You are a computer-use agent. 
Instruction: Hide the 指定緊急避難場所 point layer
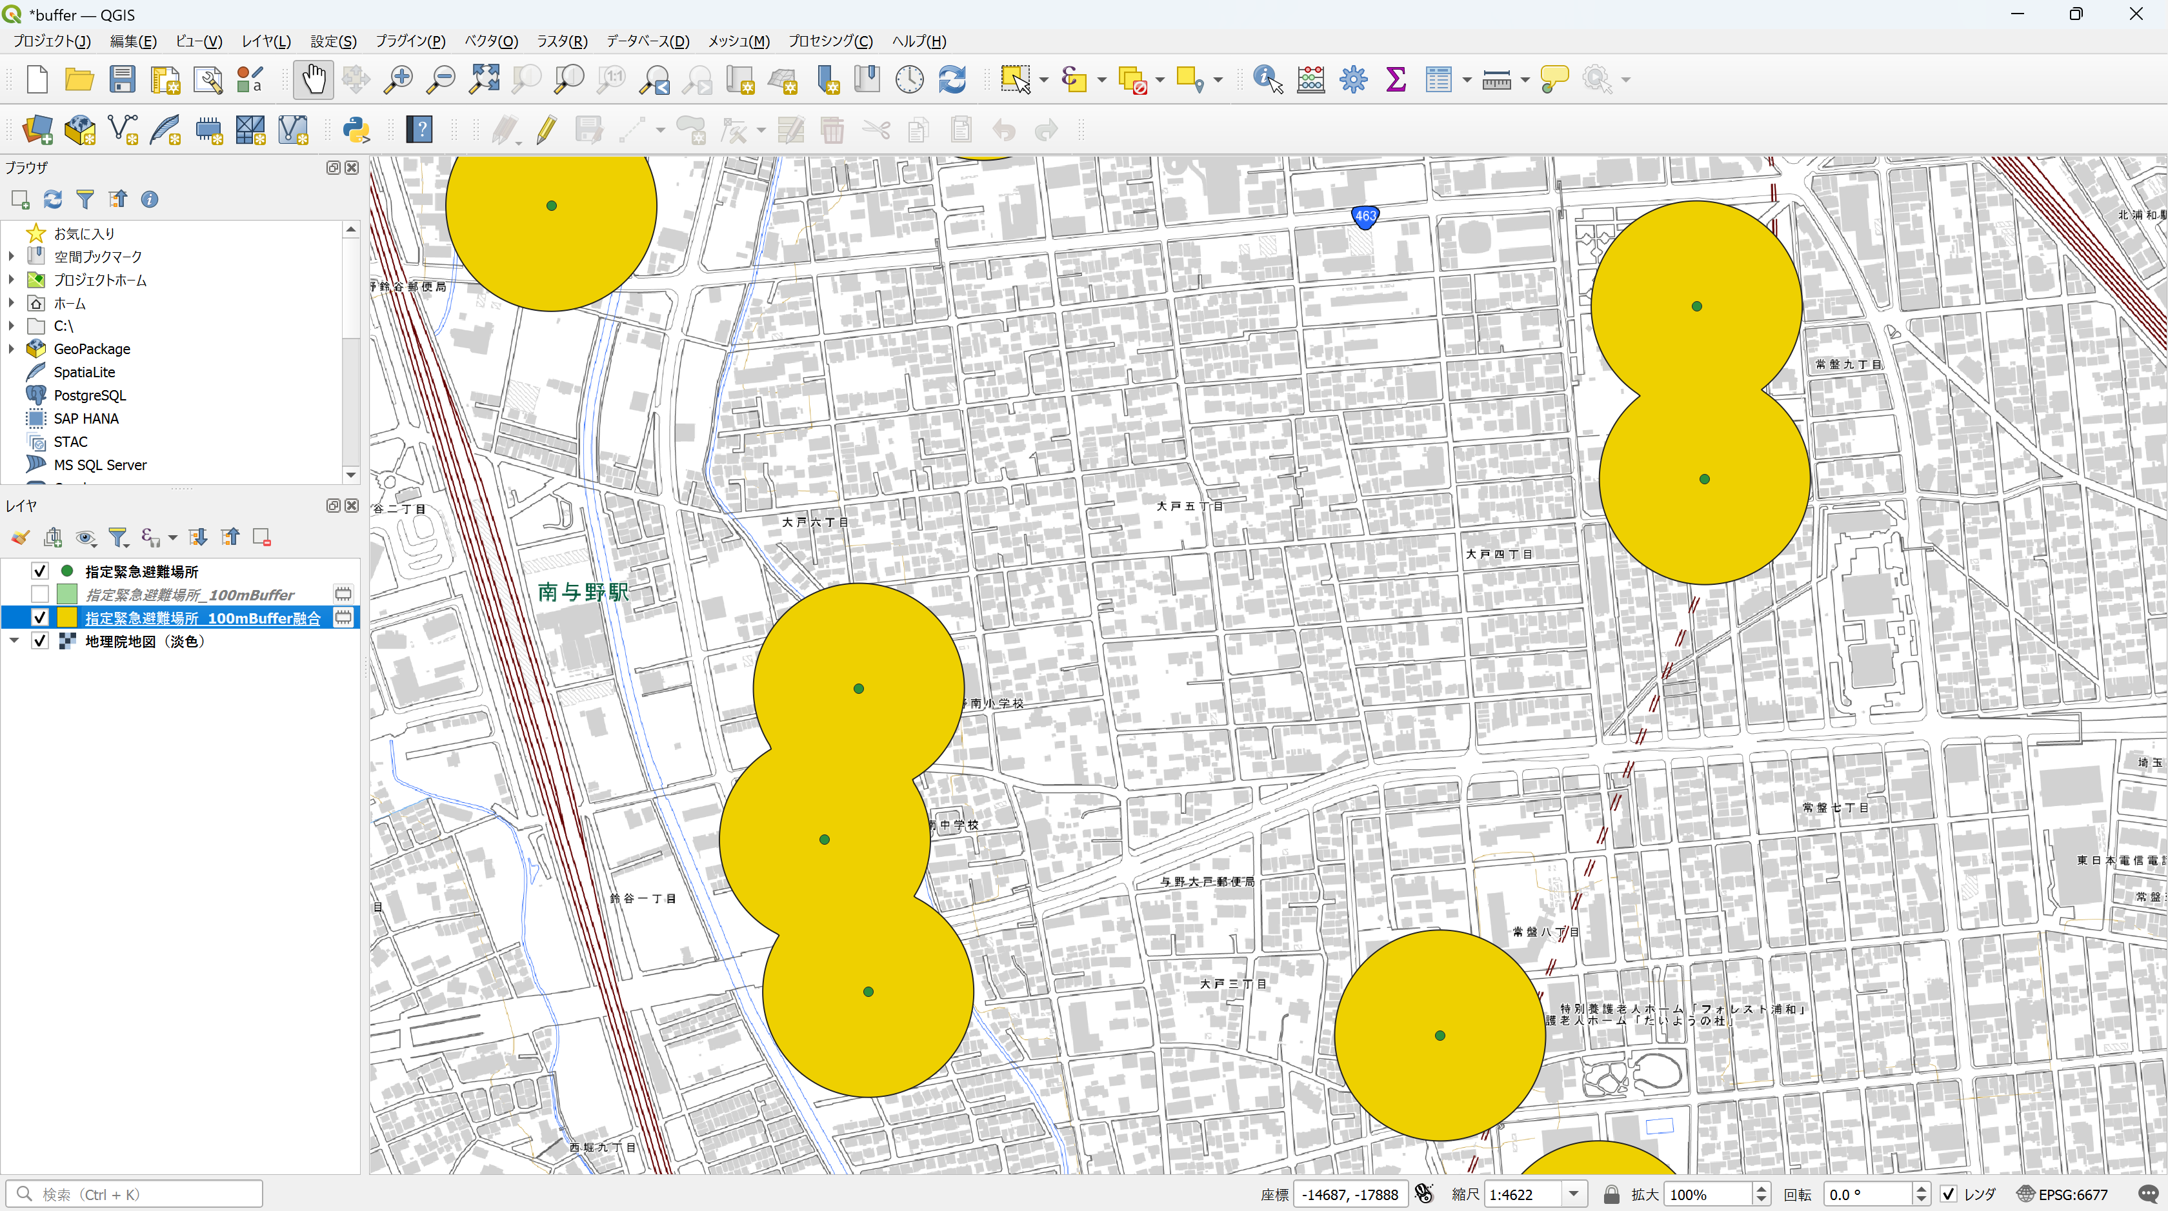tap(39, 571)
